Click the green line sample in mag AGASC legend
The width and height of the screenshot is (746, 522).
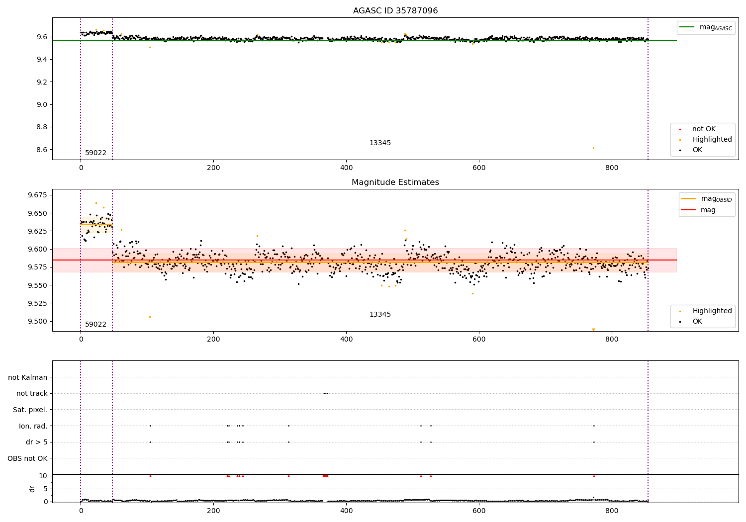pyautogui.click(x=687, y=27)
